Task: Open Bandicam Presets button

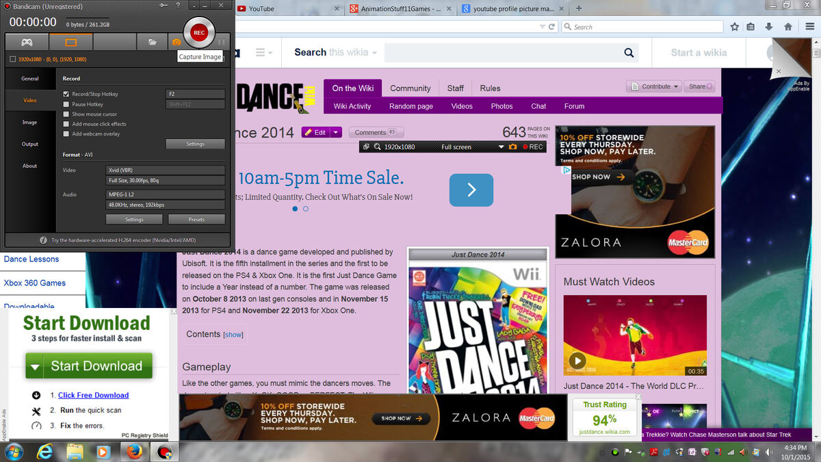Action: pos(196,220)
